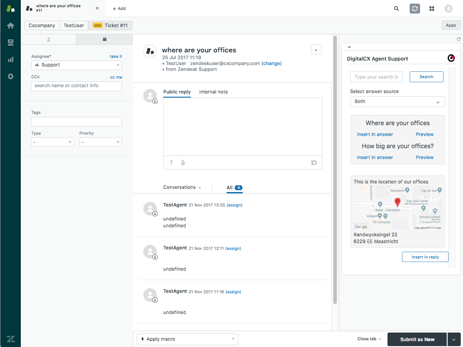Open the Admin gear settings icon
The height and width of the screenshot is (347, 463).
click(x=10, y=76)
